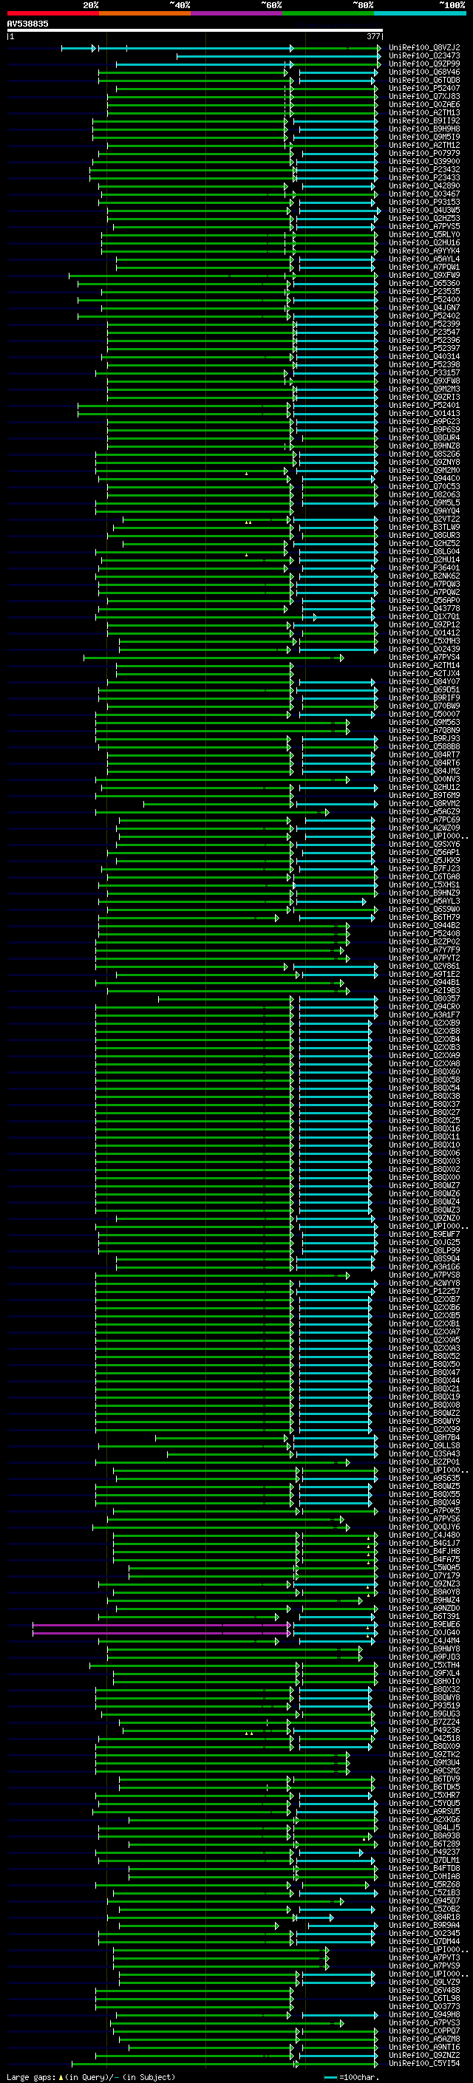Image resolution: width=473 pixels, height=2083 pixels.
Task: Select hit UniRef100_Q6TQD8
Action: [x=424, y=80]
